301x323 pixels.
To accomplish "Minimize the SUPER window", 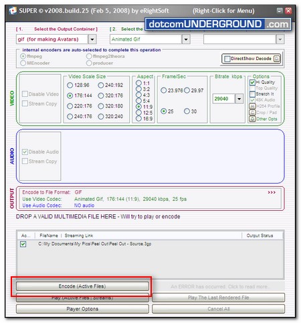I will point(280,11).
